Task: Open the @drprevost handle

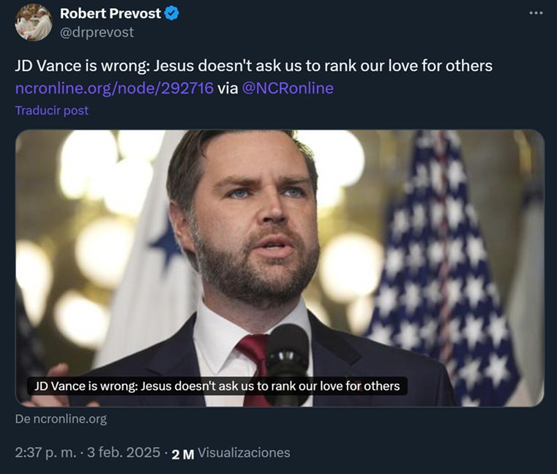Action: pyautogui.click(x=97, y=32)
